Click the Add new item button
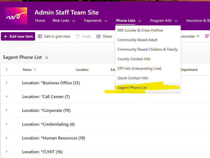This screenshot has width=210, height=158. (18, 36)
